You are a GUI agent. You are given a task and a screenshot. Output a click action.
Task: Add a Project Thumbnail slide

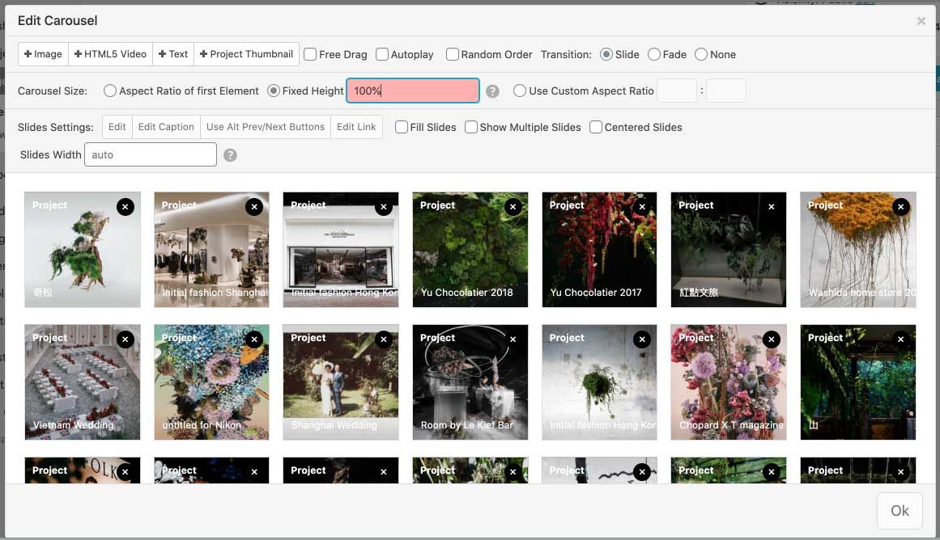246,54
